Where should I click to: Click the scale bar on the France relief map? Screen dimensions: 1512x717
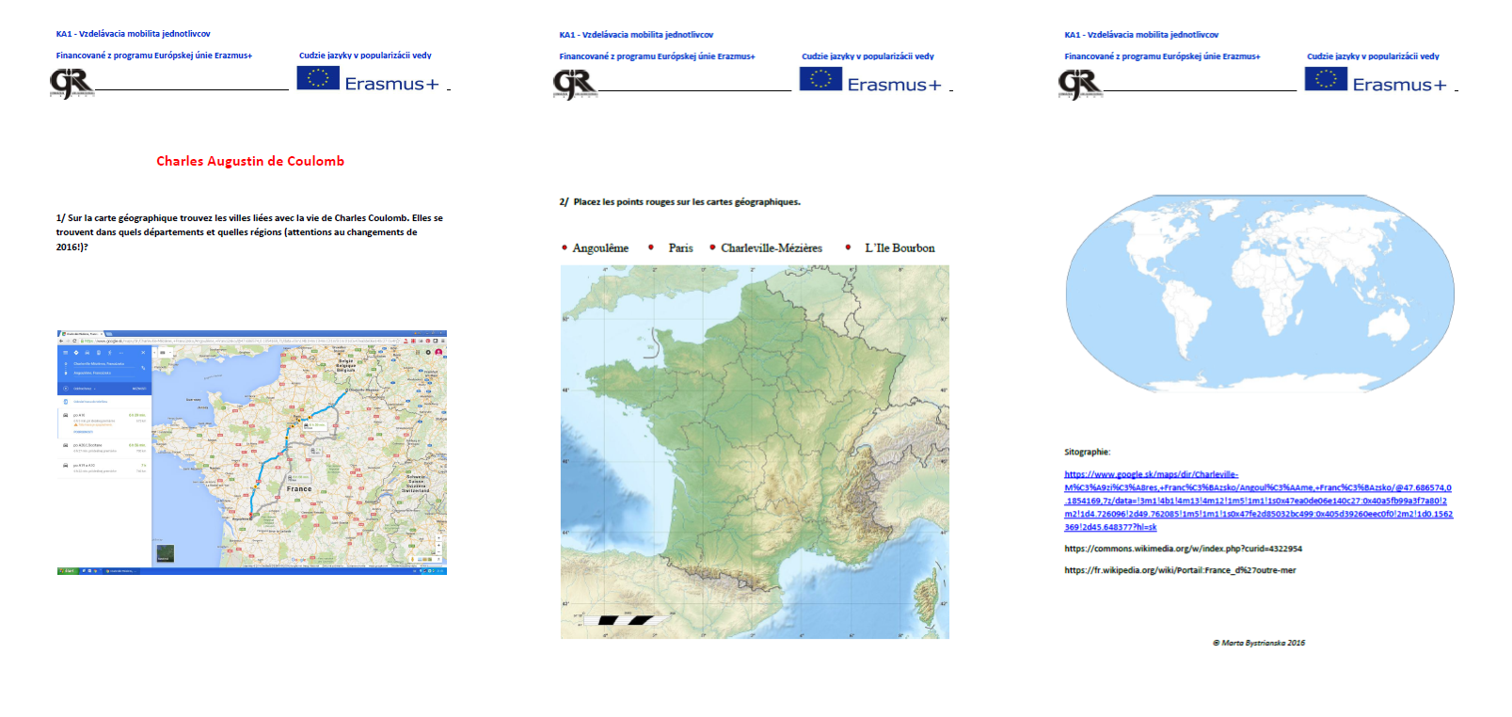click(x=629, y=620)
